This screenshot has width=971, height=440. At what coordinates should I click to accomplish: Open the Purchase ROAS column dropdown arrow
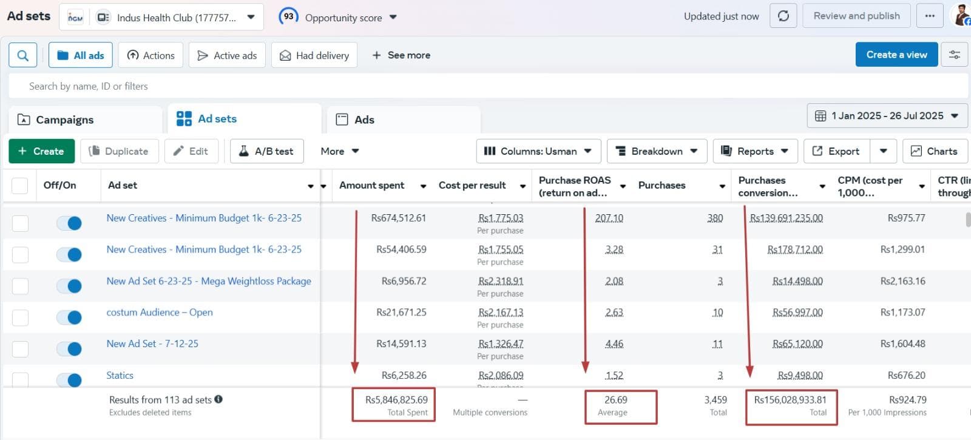[x=623, y=186]
